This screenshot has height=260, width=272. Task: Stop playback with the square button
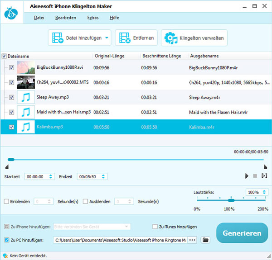(x=255, y=176)
